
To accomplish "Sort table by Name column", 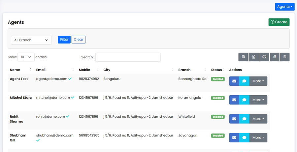I will pyautogui.click(x=20, y=70).
